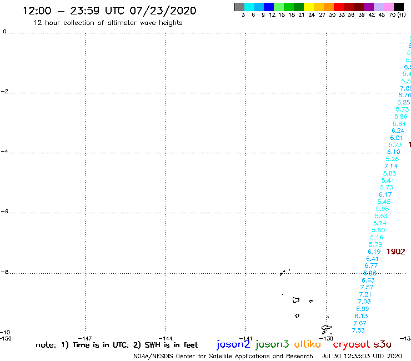The image size is (411, 361).
Task: Click the '1902' pass time label
Action: tap(396, 252)
